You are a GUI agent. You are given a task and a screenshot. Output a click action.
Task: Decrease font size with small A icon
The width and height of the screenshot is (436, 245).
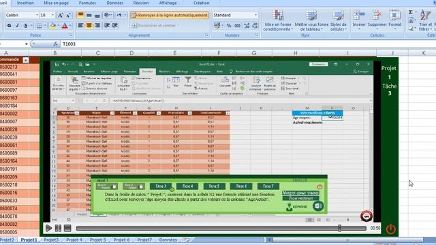pos(68,15)
